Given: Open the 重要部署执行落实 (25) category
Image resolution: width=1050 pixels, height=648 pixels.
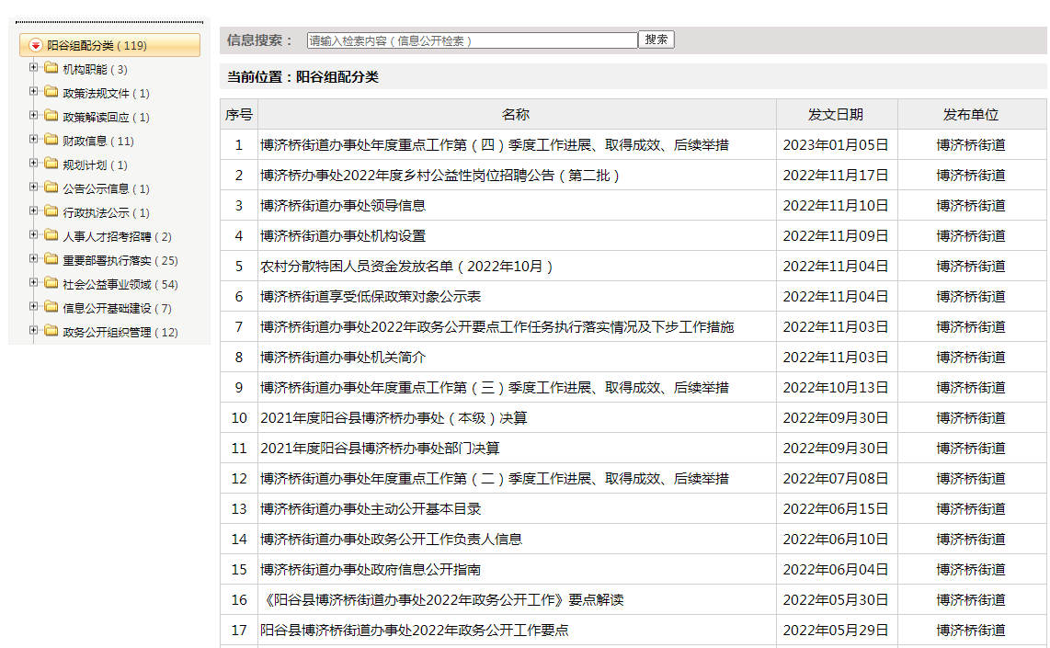Looking at the screenshot, I should point(120,261).
